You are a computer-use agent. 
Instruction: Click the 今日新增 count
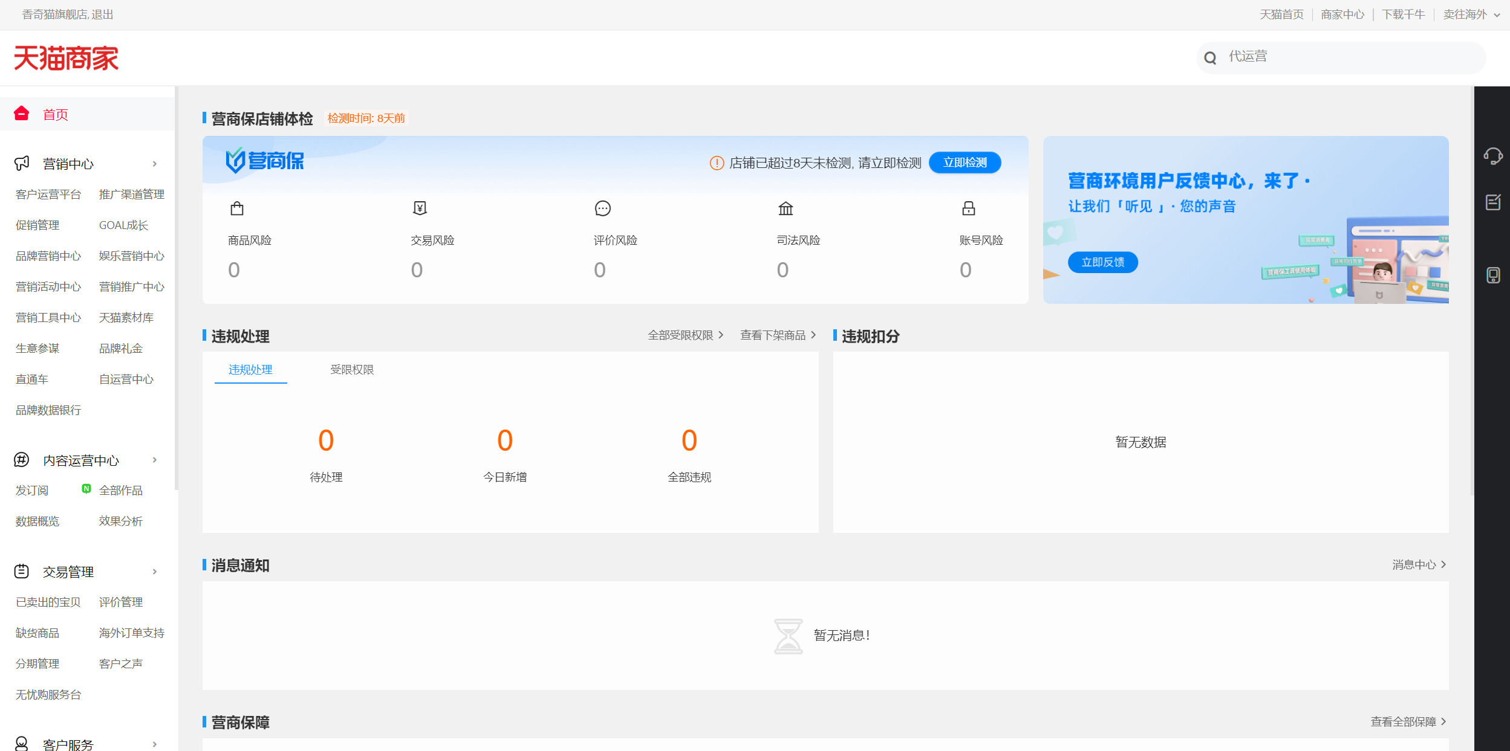[x=505, y=440]
